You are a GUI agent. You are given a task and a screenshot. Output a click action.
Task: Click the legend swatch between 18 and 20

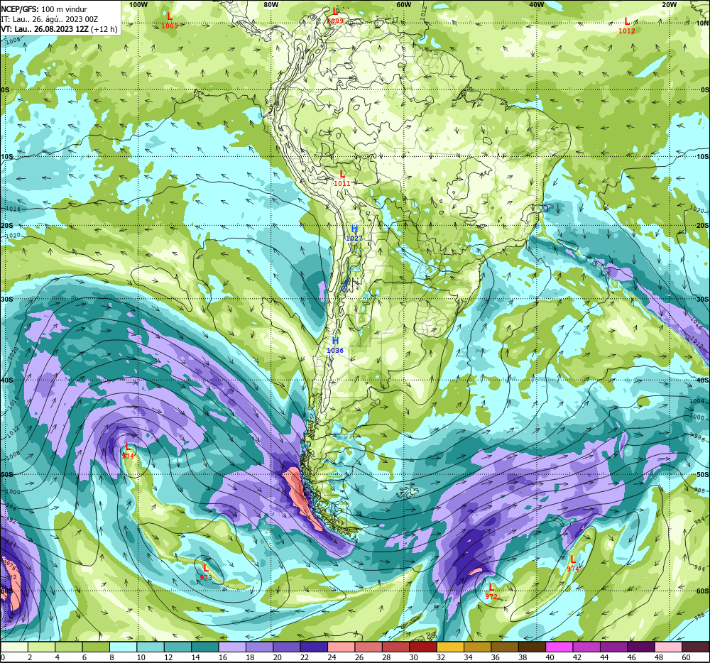coord(259,647)
